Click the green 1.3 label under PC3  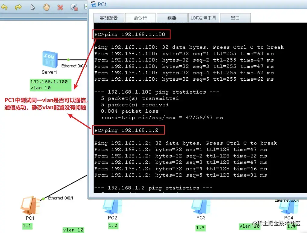(x=200, y=228)
